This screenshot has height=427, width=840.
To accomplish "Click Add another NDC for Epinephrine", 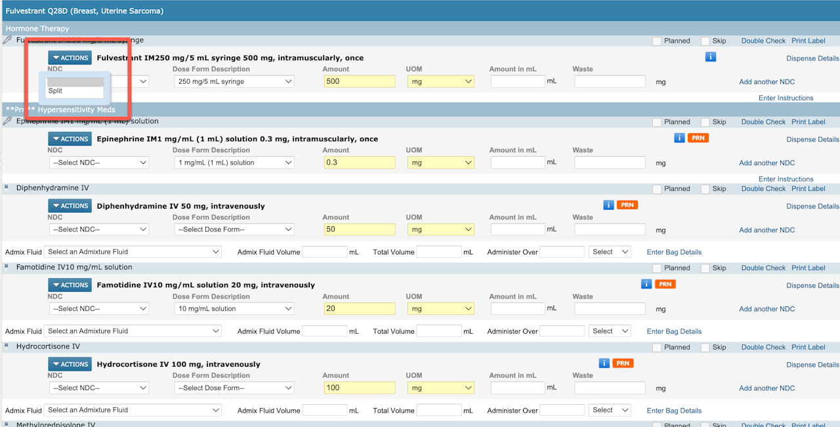I will (766, 163).
